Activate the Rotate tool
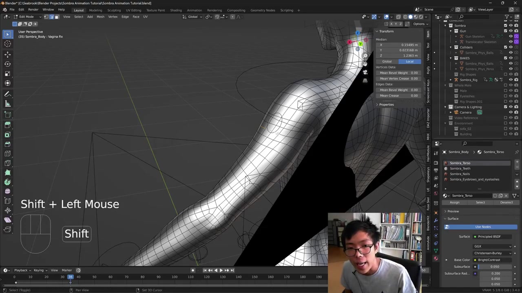Viewport: 522px width, 293px height. pyautogui.click(x=7, y=64)
